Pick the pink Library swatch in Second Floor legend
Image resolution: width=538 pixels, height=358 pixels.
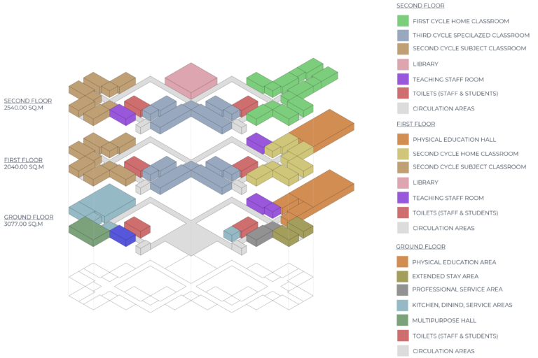pyautogui.click(x=403, y=64)
